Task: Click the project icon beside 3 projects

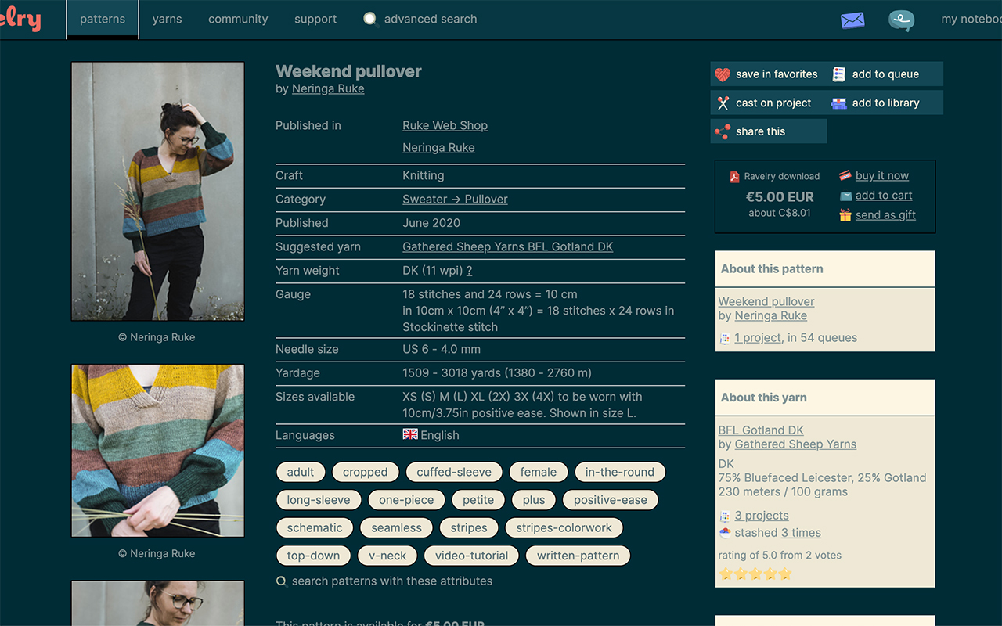Action: coord(725,516)
